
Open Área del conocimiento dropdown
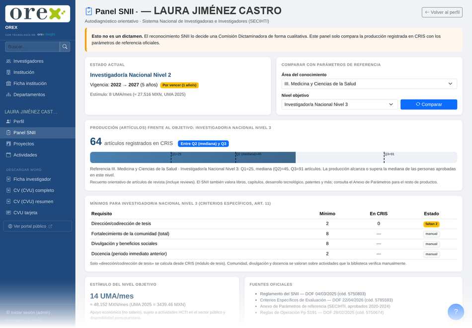pyautogui.click(x=369, y=83)
